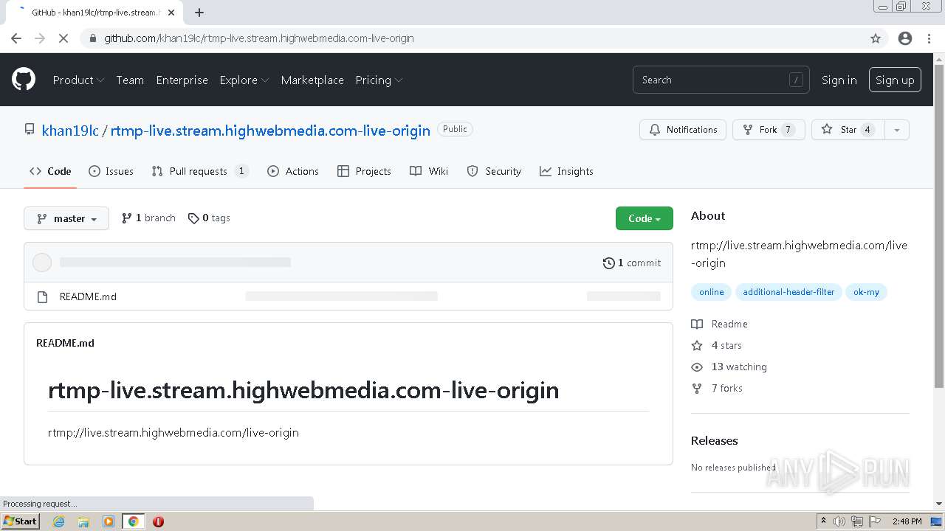View site information lock icon
The image size is (945, 531).
click(93, 38)
